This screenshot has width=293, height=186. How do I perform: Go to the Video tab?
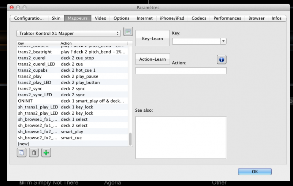click(100, 18)
